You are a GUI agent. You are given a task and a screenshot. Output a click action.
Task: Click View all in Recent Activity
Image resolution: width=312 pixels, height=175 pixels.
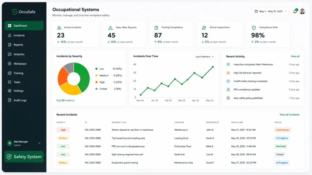295,56
